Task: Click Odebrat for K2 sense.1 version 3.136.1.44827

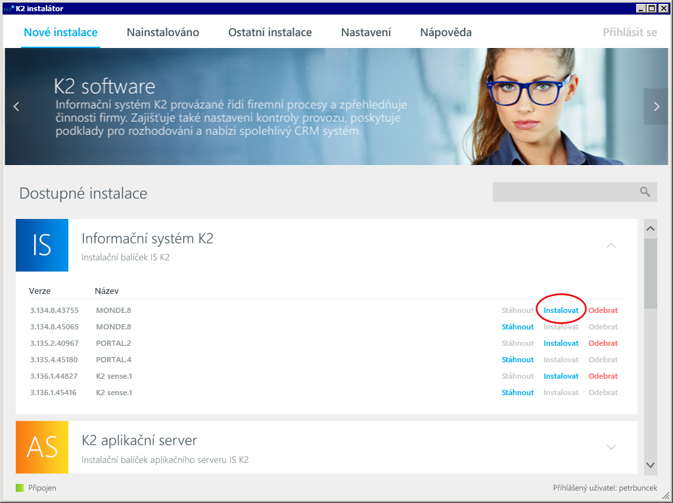Action: click(x=603, y=376)
